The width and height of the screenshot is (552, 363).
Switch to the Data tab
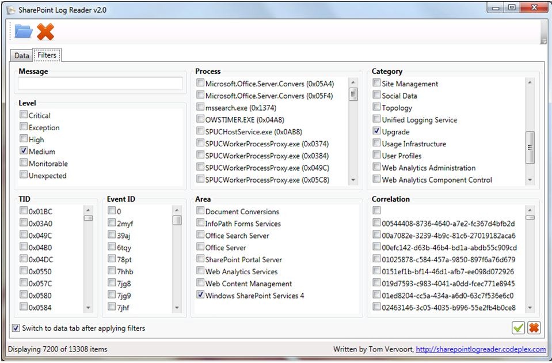click(x=21, y=56)
